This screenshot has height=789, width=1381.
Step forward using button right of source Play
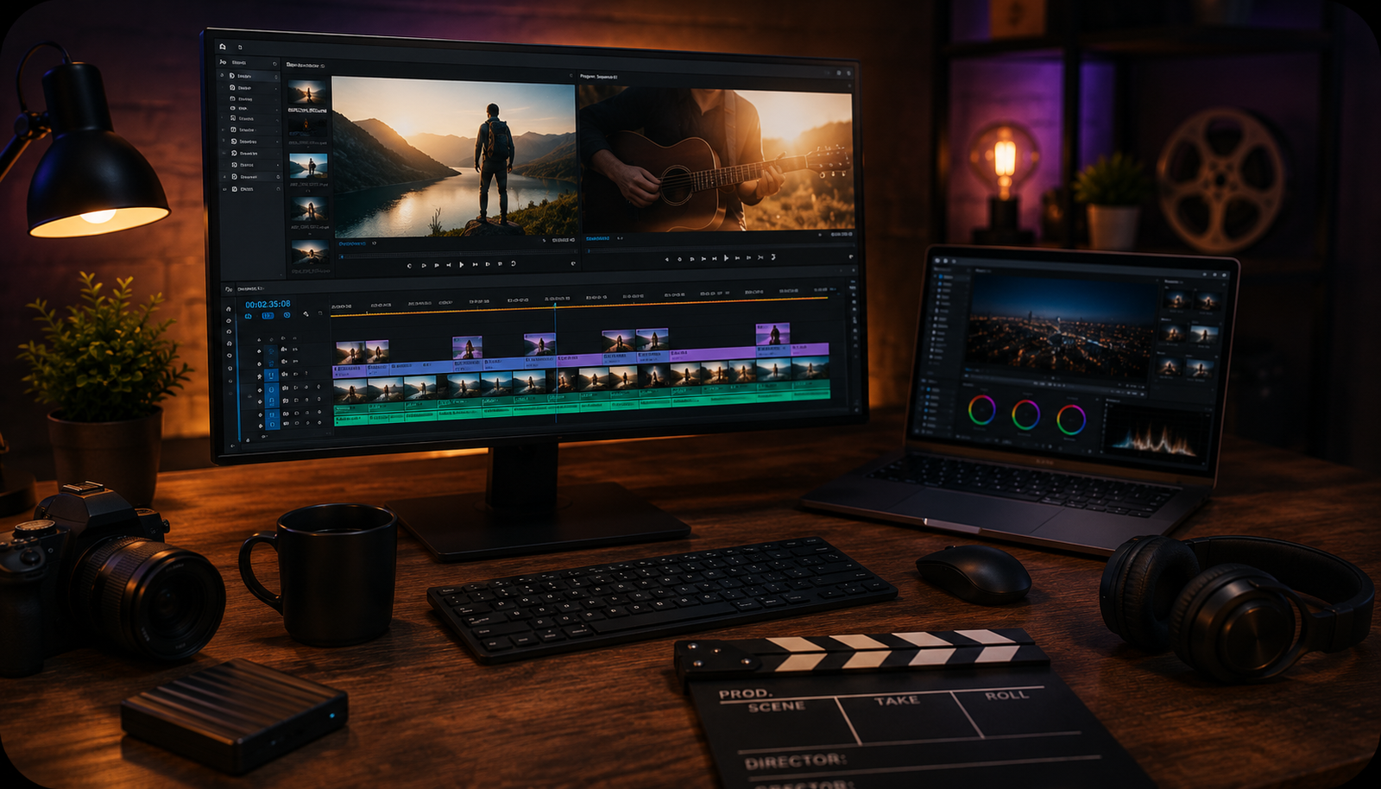[x=475, y=264]
